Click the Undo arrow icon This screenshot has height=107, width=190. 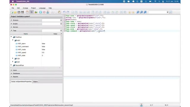[x=64, y=12]
